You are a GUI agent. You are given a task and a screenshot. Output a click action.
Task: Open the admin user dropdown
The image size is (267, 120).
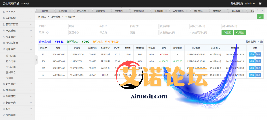[x=250, y=3]
